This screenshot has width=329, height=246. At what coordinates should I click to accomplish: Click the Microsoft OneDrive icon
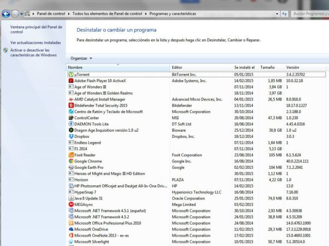pyautogui.click(x=71, y=229)
